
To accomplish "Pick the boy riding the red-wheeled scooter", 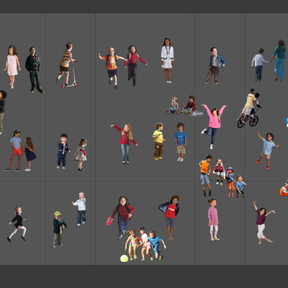I will pos(66,66).
